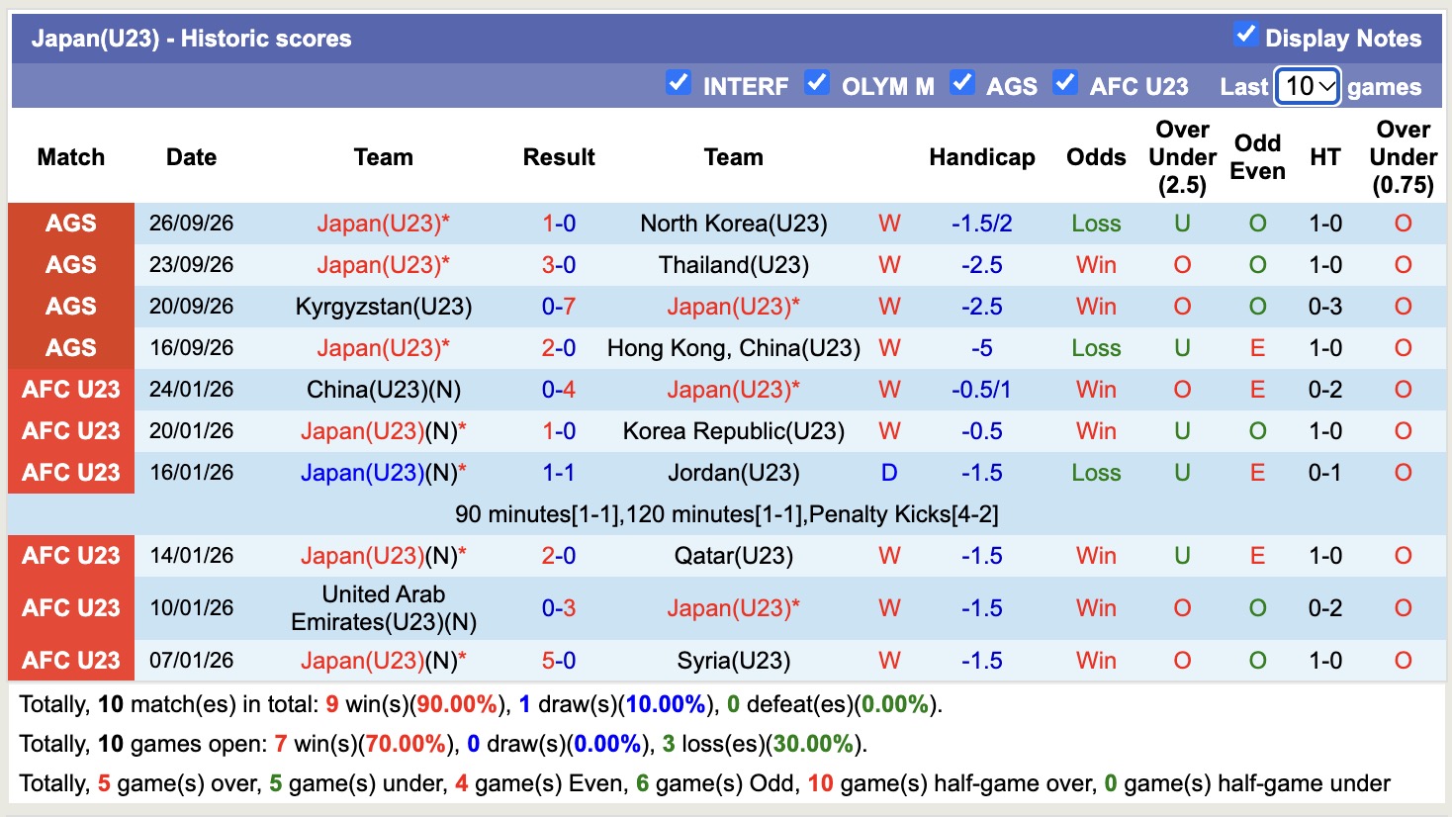Select the Over Under (2.5) column header
This screenshot has width=1452, height=817.
(1182, 157)
